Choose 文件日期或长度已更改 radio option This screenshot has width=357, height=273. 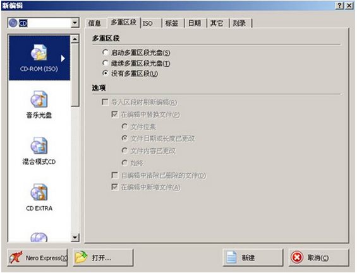pyautogui.click(x=124, y=138)
